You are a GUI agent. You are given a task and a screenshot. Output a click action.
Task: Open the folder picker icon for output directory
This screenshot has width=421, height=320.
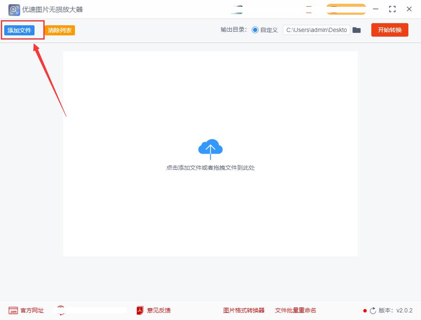[357, 30]
